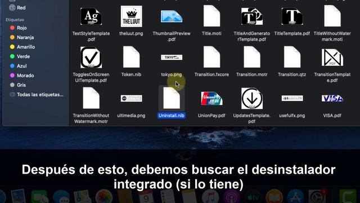Open Calendar app from the Dock
Viewport: 360px width, 203px height.
[x=146, y=197]
